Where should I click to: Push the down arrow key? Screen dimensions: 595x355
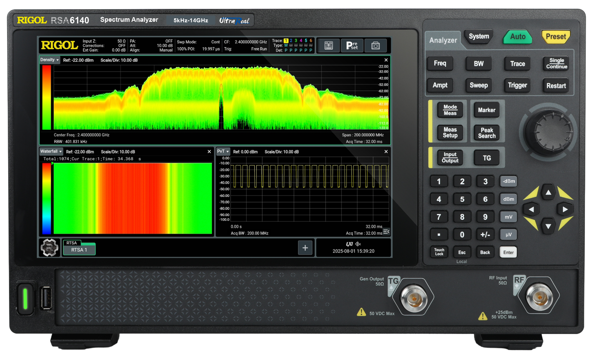(548, 226)
